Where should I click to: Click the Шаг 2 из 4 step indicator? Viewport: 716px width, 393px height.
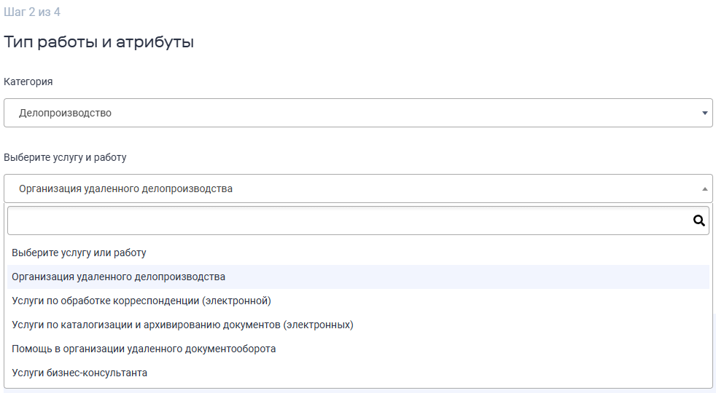point(32,12)
